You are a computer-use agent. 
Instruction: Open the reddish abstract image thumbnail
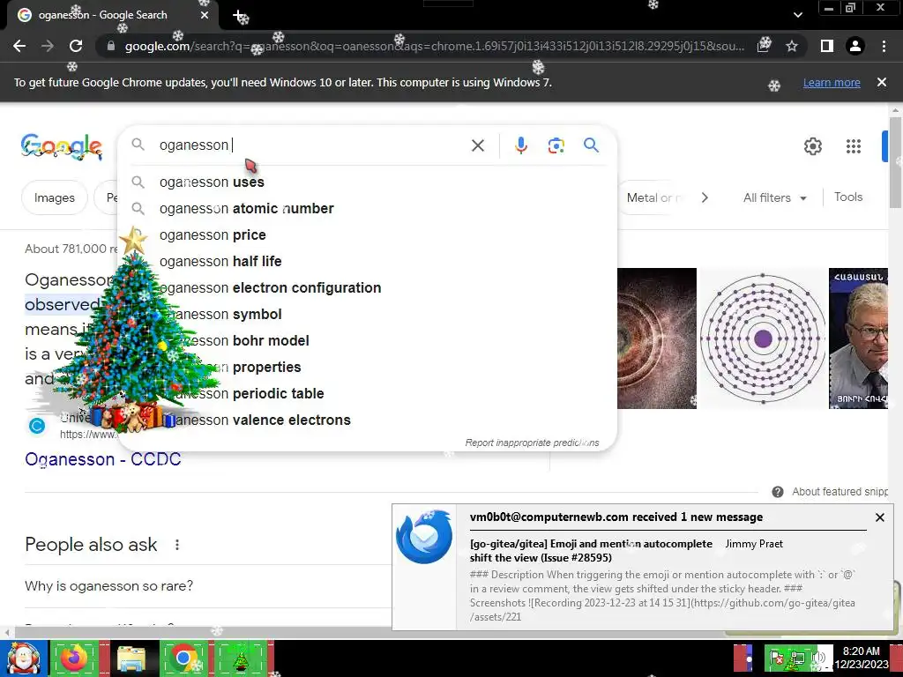(x=656, y=338)
